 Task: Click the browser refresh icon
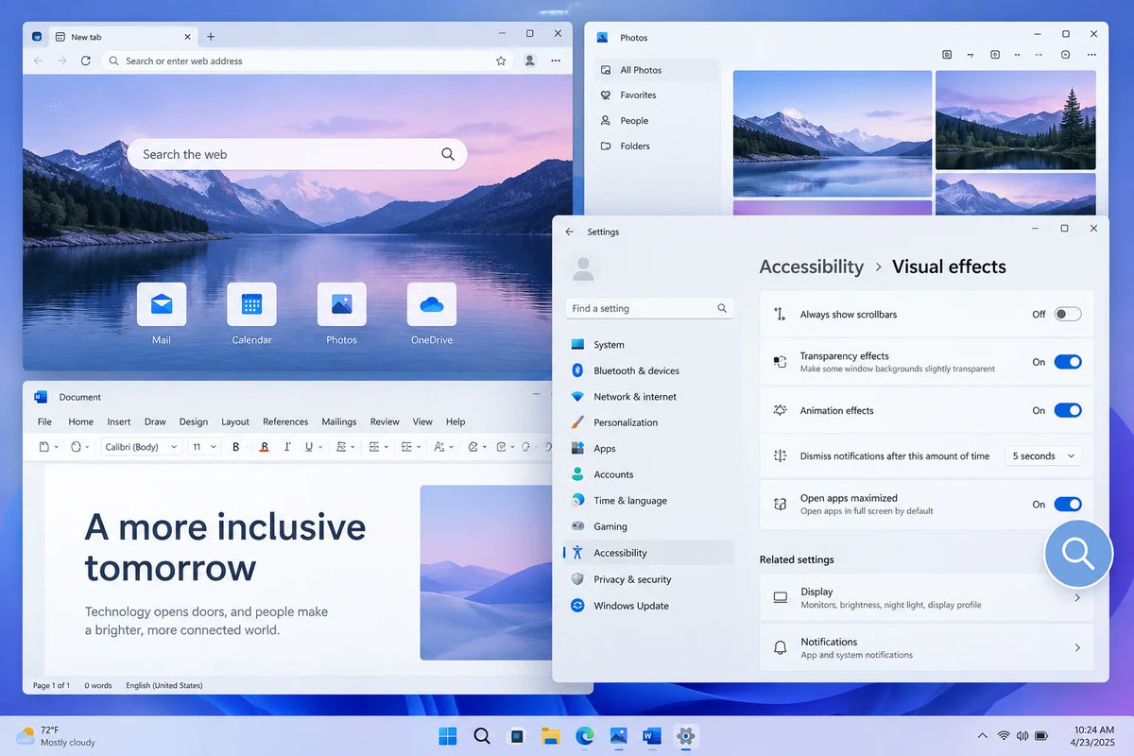click(x=86, y=60)
